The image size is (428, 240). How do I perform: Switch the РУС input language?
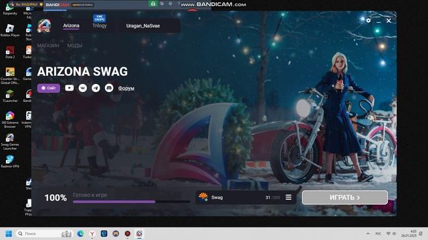point(378,234)
